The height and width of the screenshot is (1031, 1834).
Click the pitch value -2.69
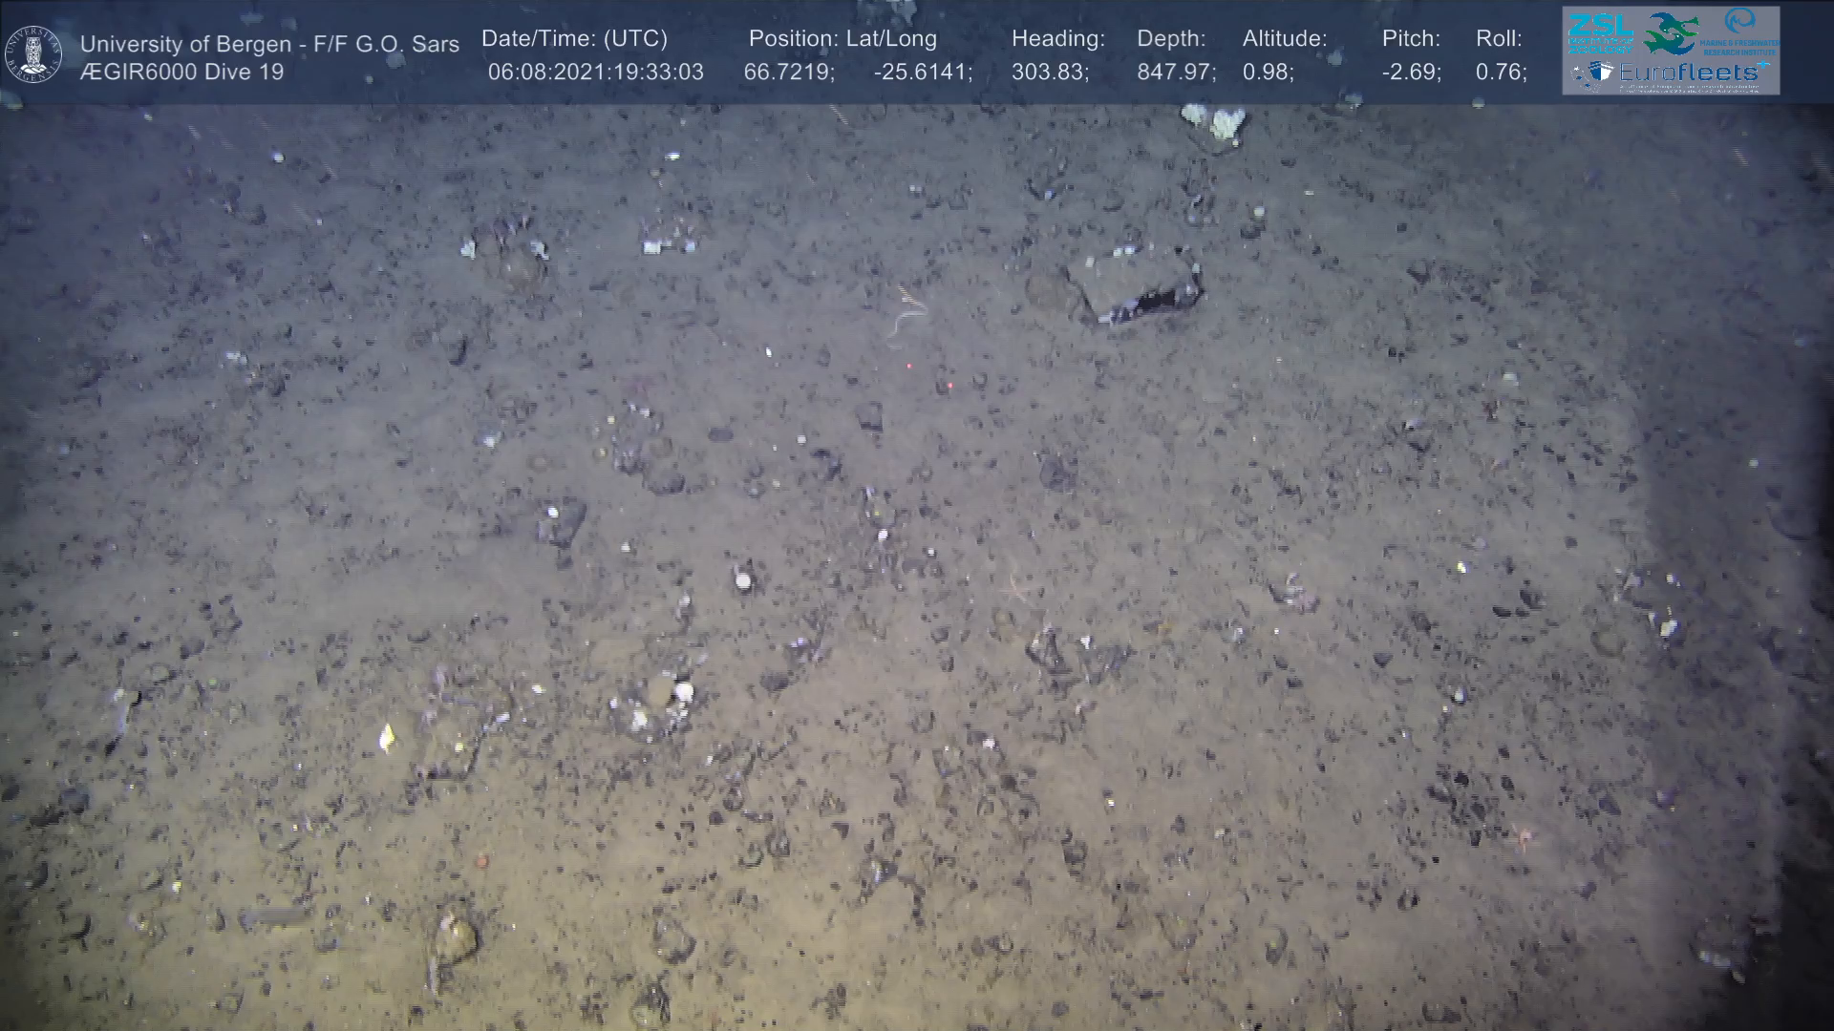(x=1411, y=73)
